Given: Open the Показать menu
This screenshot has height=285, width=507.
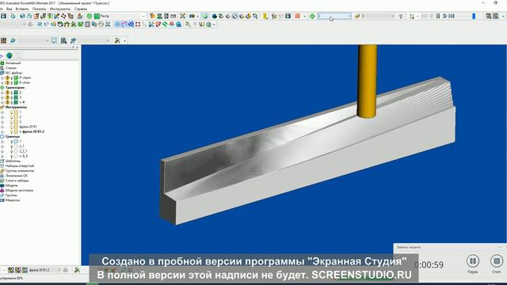Looking at the screenshot, I should pyautogui.click(x=40, y=9).
